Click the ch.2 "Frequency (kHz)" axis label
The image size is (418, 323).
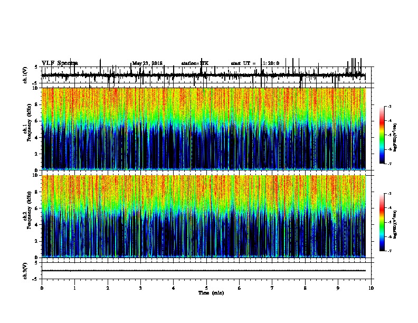29,210
